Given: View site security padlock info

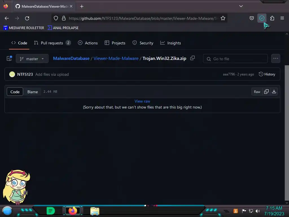Looking at the screenshot, I should pos(64,18).
